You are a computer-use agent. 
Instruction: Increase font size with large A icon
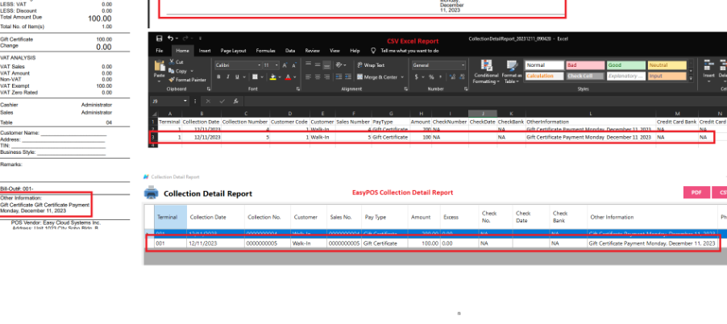[x=285, y=65]
